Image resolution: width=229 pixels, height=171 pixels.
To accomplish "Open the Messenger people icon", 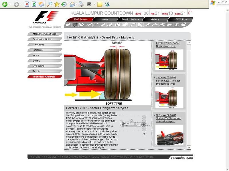I will pyautogui.click(x=107, y=4).
